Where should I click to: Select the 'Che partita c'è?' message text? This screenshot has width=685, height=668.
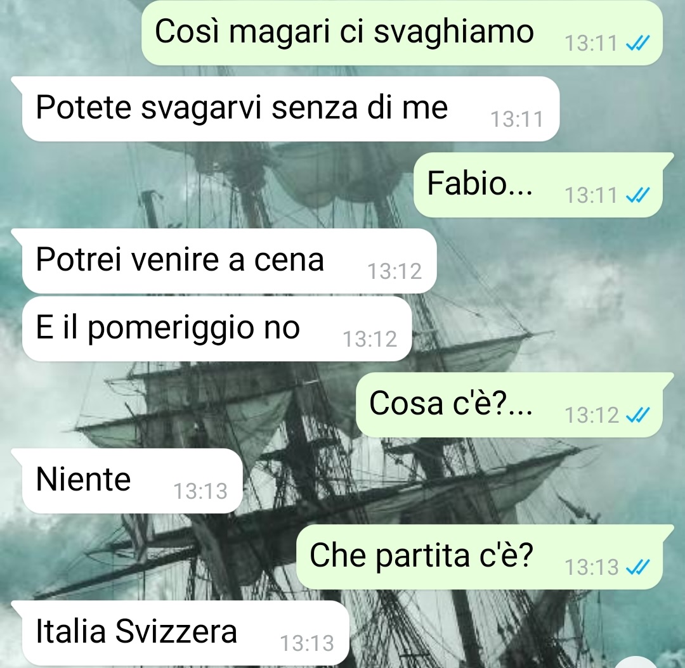tap(422, 555)
